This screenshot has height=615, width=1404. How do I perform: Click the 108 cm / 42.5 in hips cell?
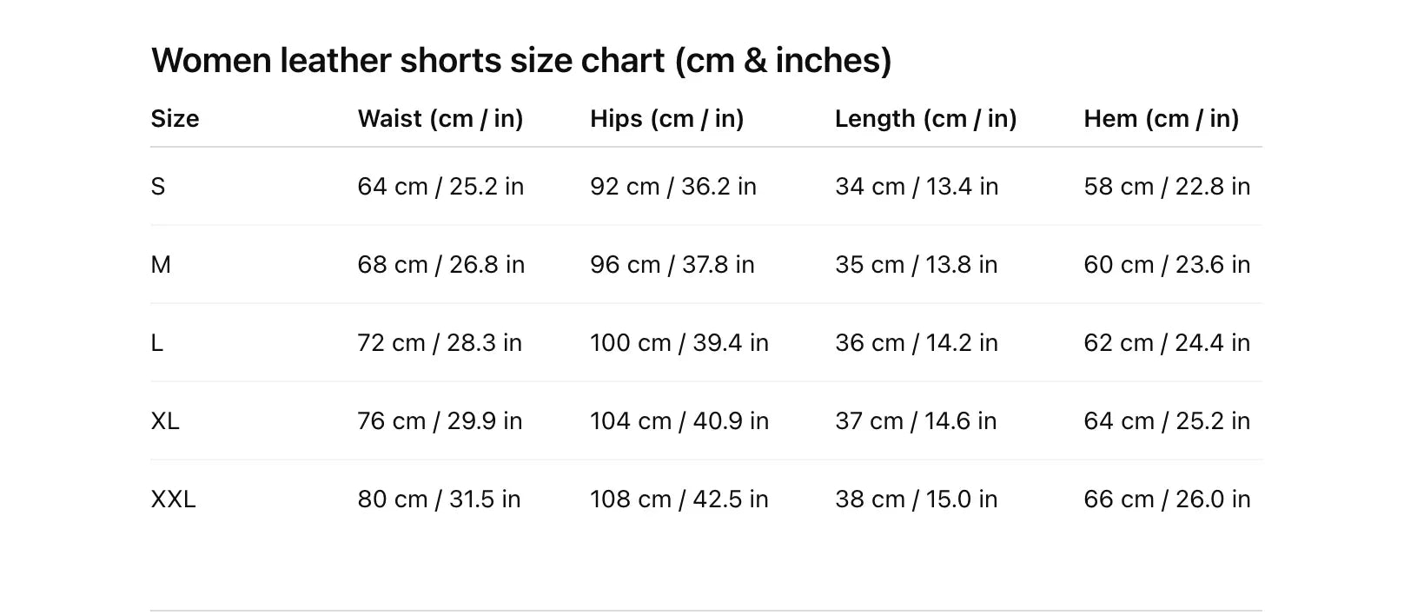pos(679,499)
